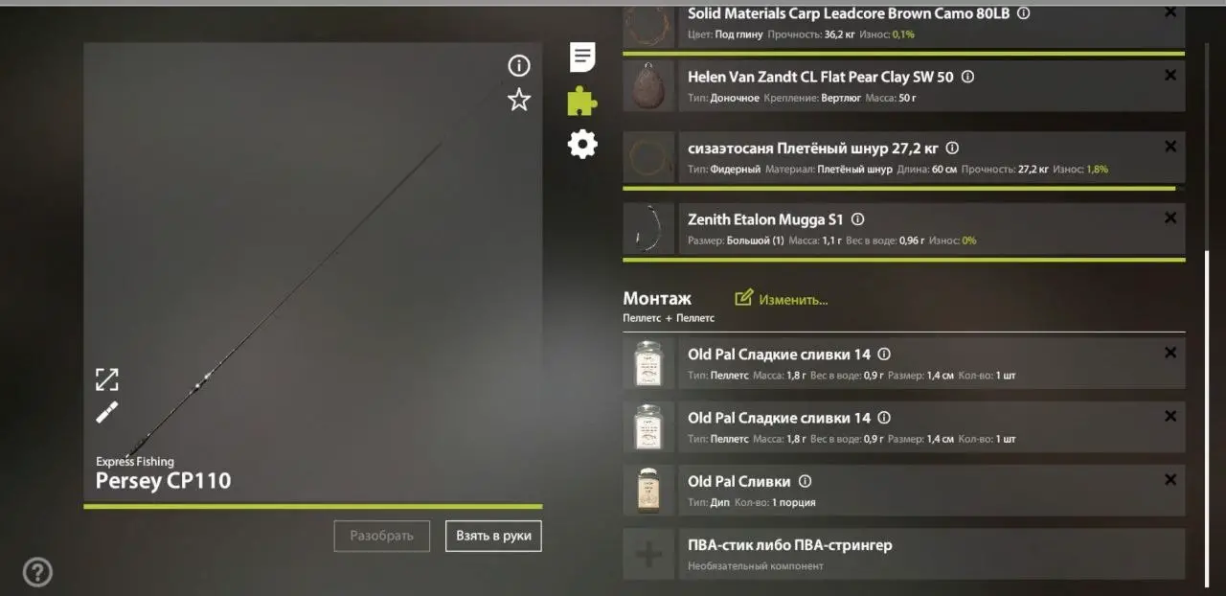
Task: Remove Helen Van Zandt Flat Pear sinker
Action: point(1169,76)
